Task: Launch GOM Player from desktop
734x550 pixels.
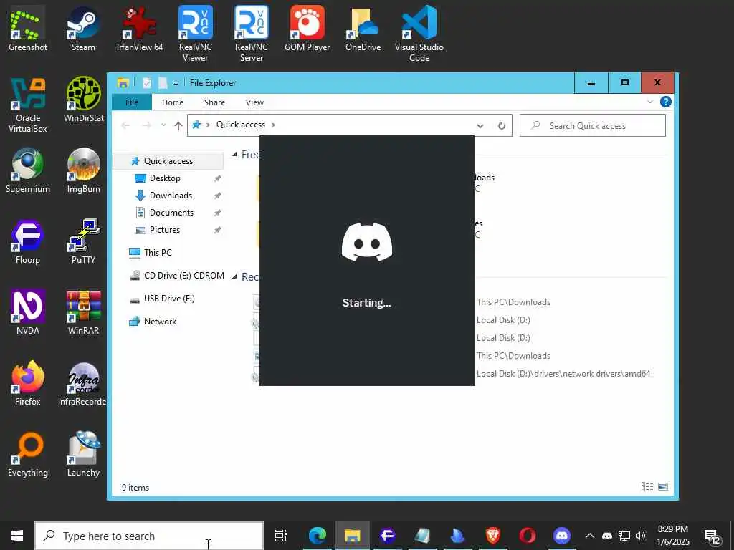Action: click(307, 28)
